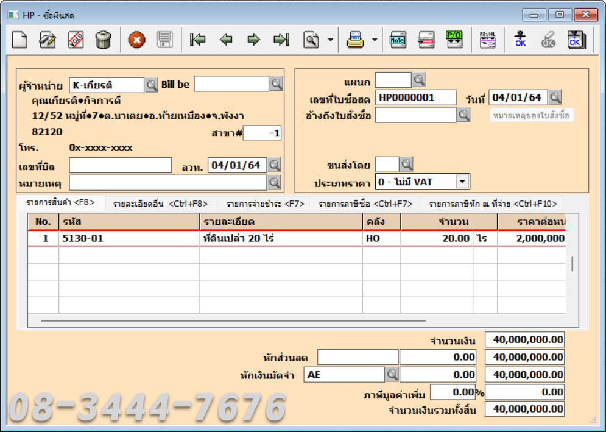Open dropdown arrow beside printer icon

[375, 40]
